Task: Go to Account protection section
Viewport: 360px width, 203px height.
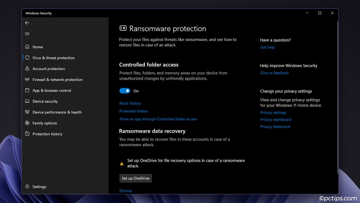Action: tap(49, 69)
